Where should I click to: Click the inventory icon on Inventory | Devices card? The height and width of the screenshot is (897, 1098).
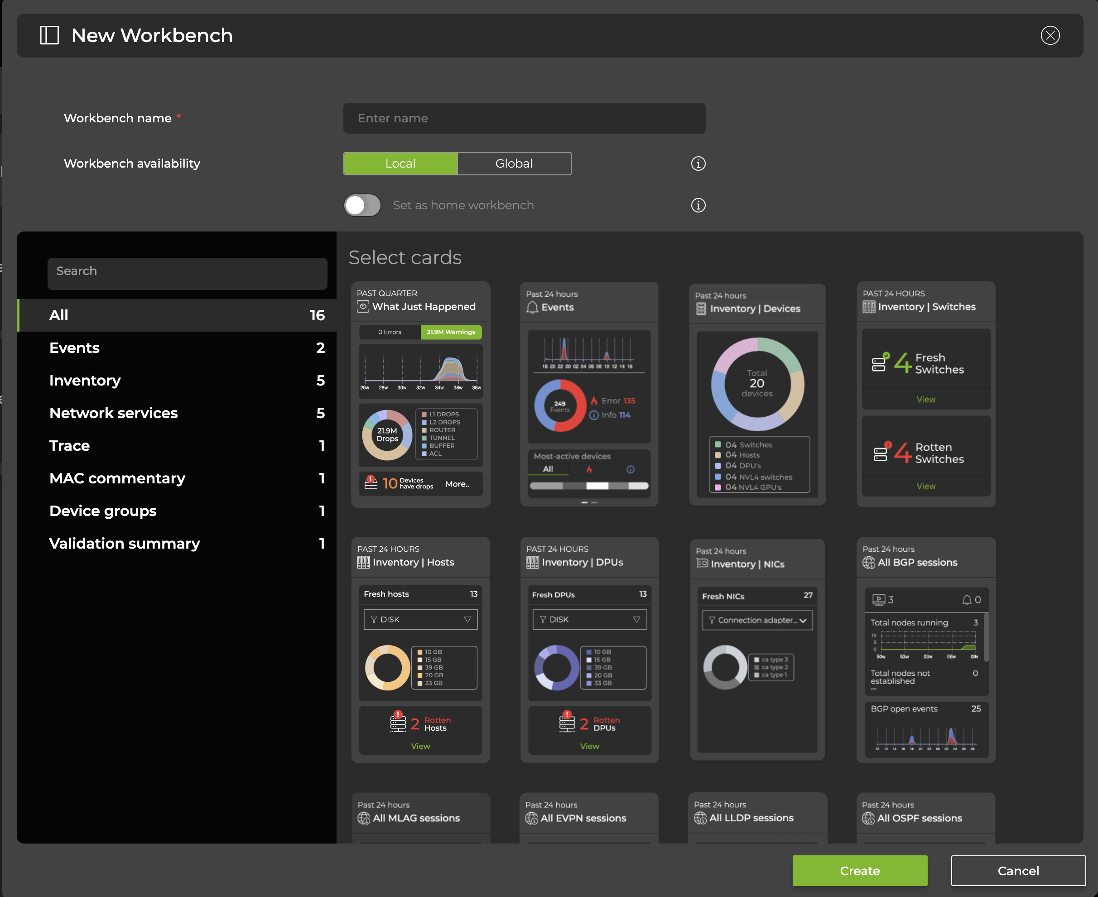[701, 308]
